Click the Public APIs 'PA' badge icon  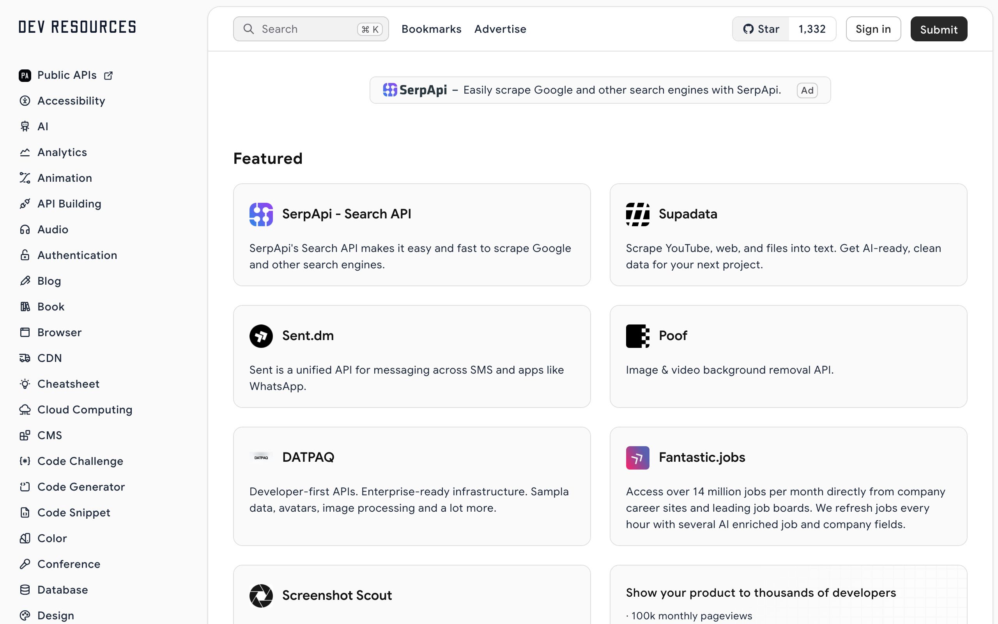click(x=25, y=76)
